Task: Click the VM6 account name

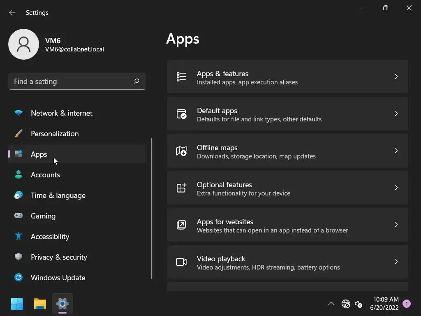Action: (x=53, y=41)
